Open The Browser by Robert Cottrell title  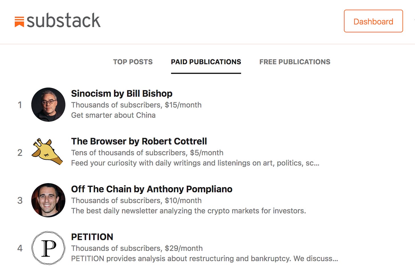pos(139,141)
